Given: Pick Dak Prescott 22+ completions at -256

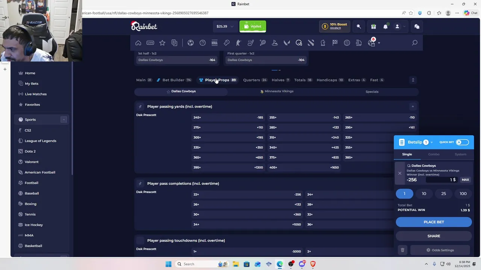Looking at the screenshot, I should pyautogui.click(x=247, y=194).
